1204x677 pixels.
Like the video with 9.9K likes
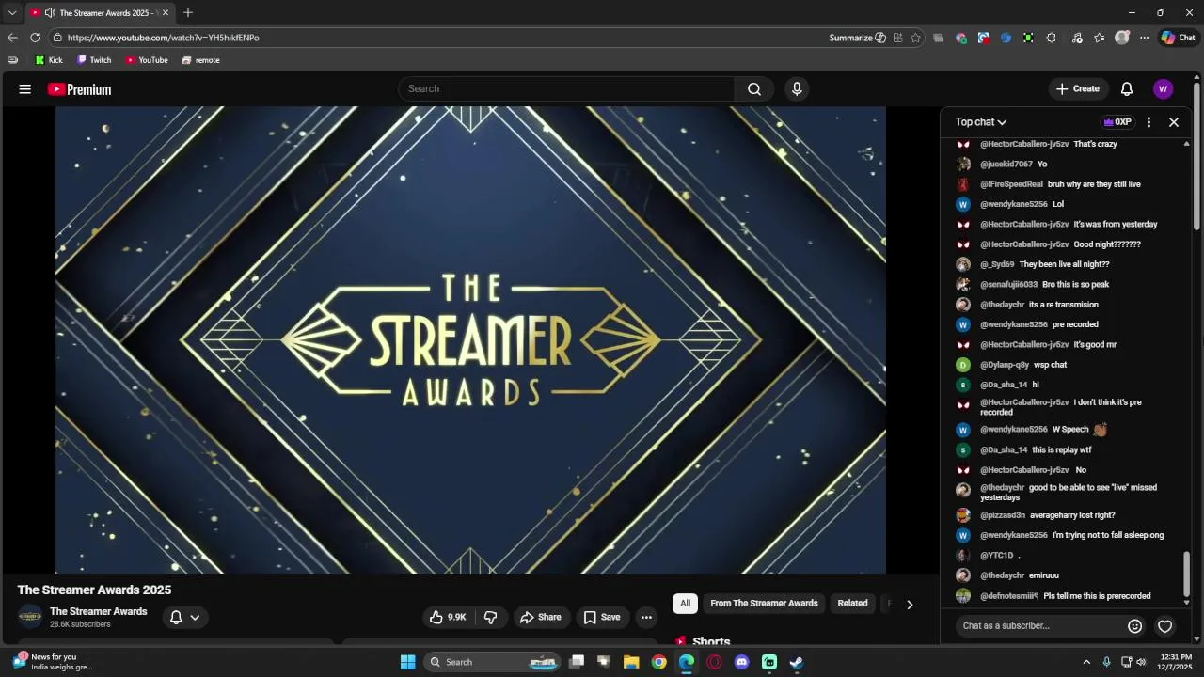click(448, 617)
